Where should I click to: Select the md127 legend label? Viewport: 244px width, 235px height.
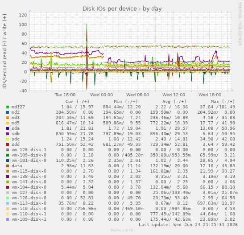coord(18,107)
